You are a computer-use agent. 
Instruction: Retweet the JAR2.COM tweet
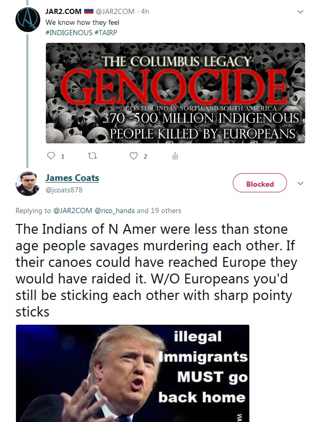[92, 156]
